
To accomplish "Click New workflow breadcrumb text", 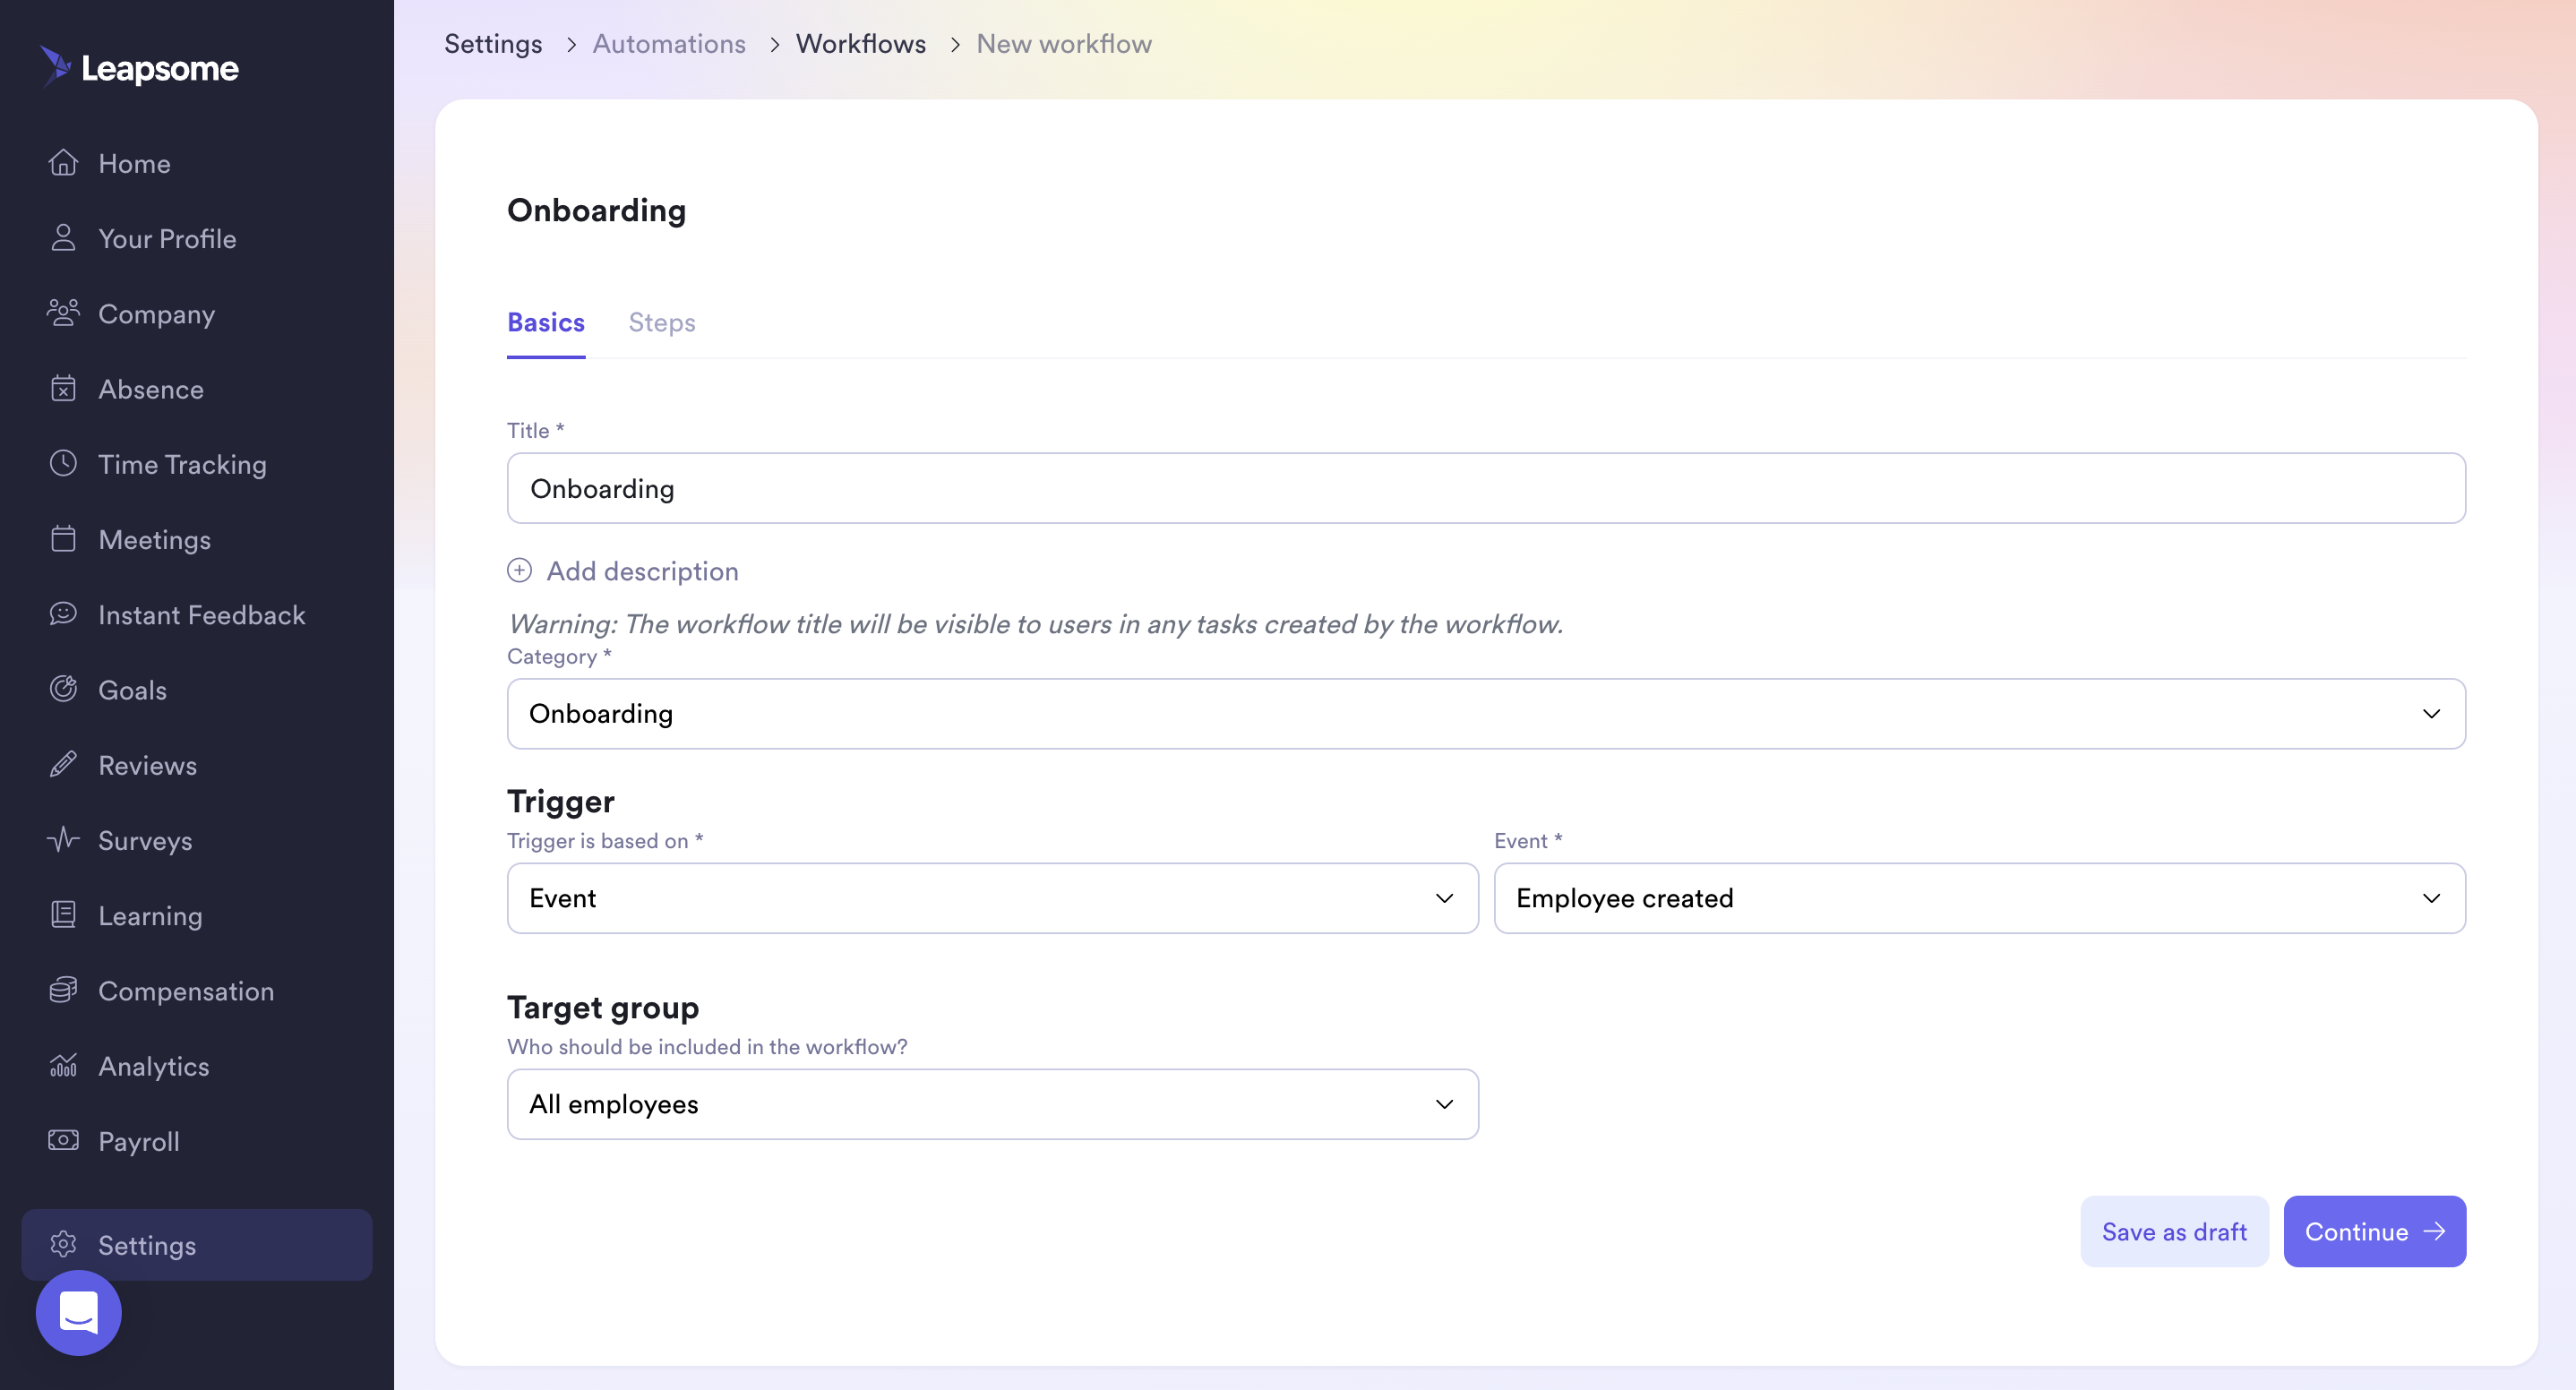I will (x=1064, y=44).
